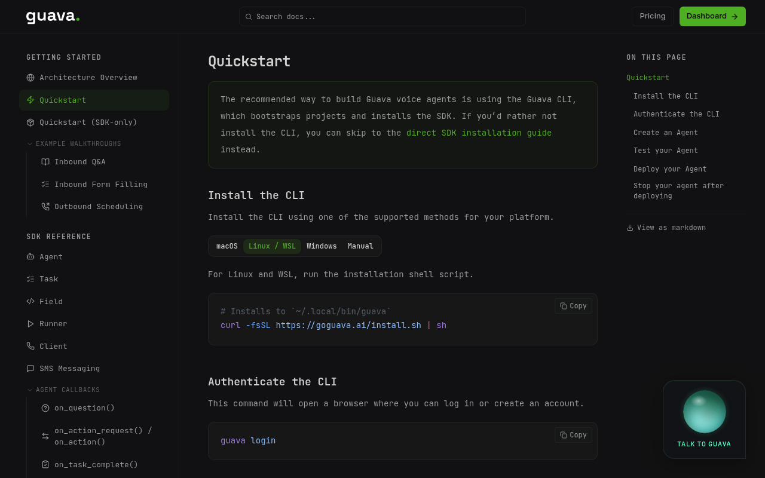This screenshot has width=765, height=478.
Task: Open the SMS Messaging reference
Action: click(94, 369)
